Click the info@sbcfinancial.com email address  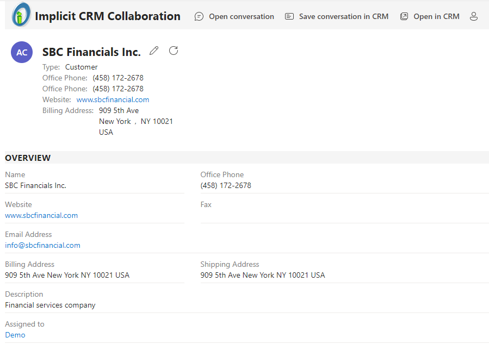[x=42, y=245]
